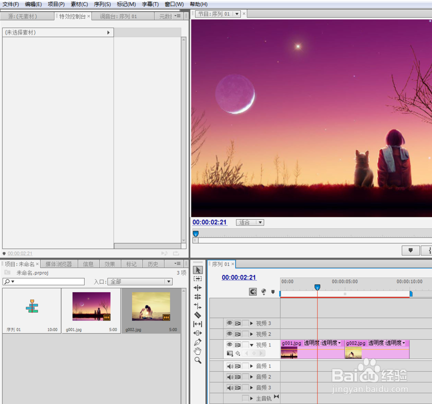Select the Rolling Edit tool

198,297
